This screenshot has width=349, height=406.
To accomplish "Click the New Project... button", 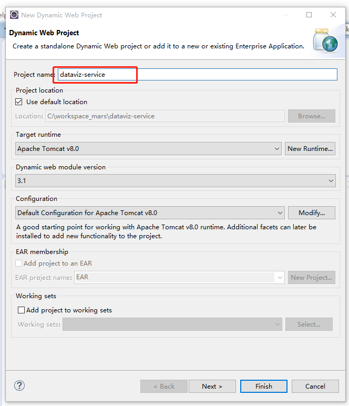I will [x=312, y=277].
